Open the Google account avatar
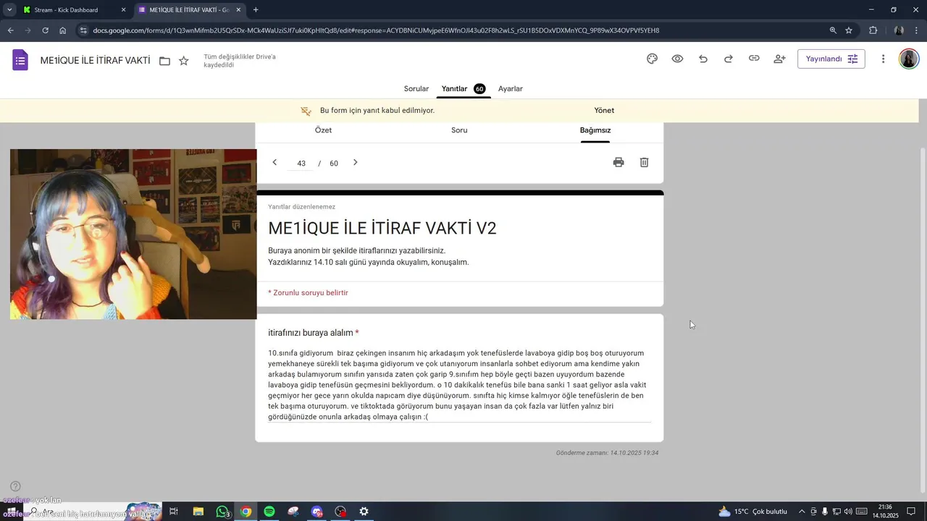 (909, 59)
